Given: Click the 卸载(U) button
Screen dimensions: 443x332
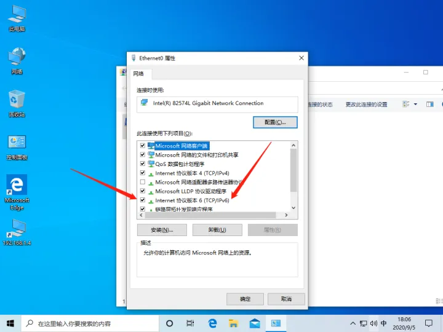Looking at the screenshot, I should pos(217,230).
